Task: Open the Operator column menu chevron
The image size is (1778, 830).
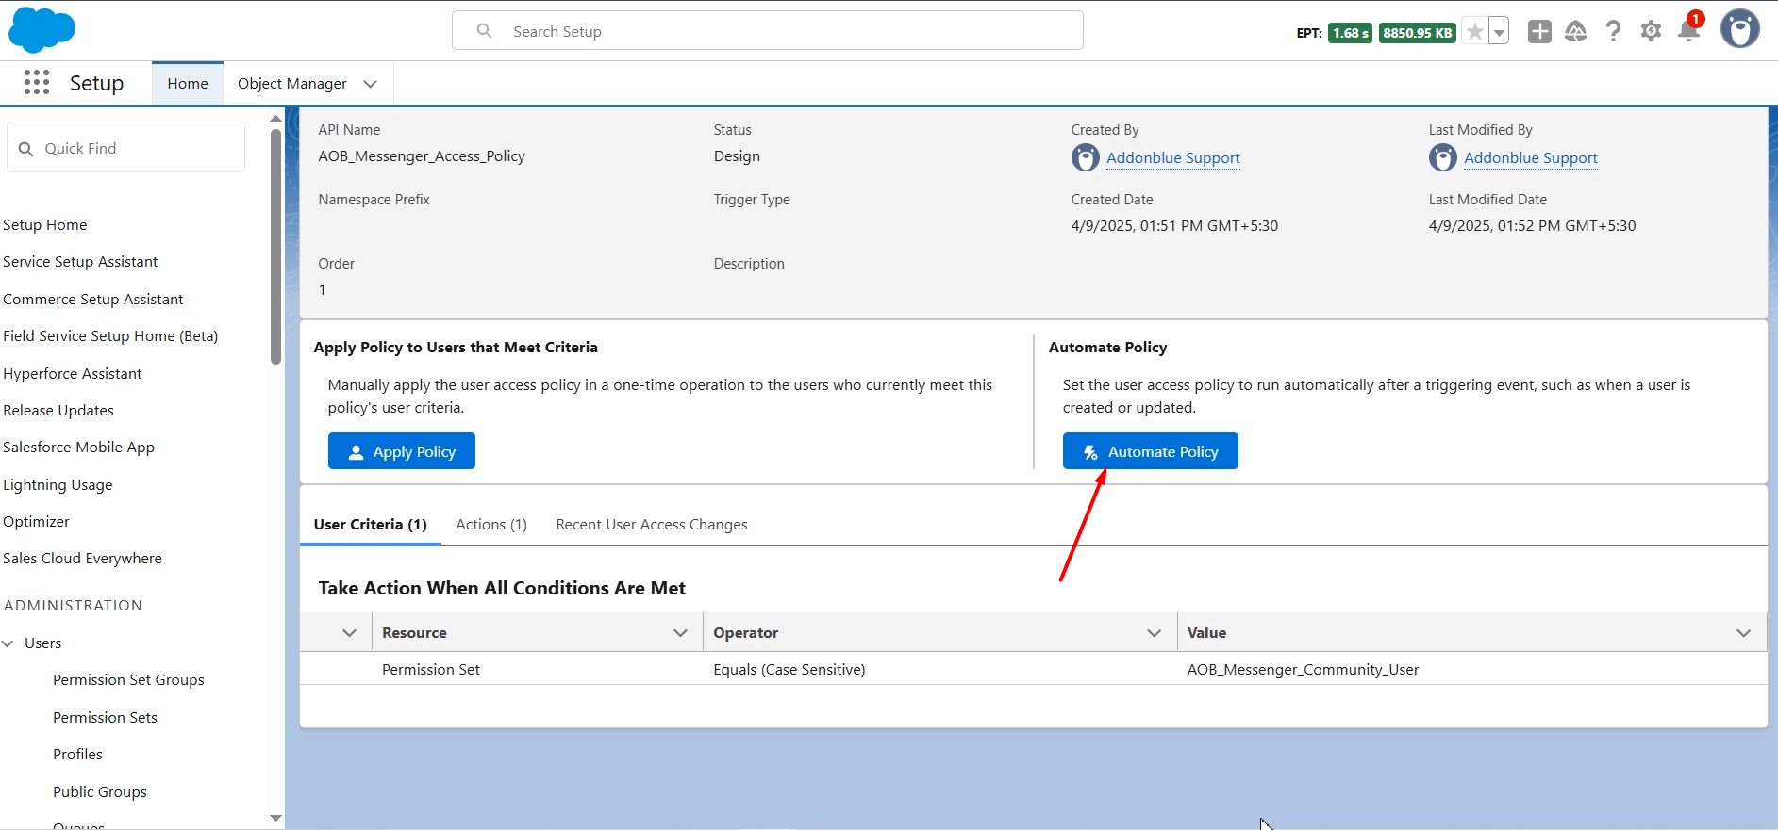Action: [x=1155, y=633]
